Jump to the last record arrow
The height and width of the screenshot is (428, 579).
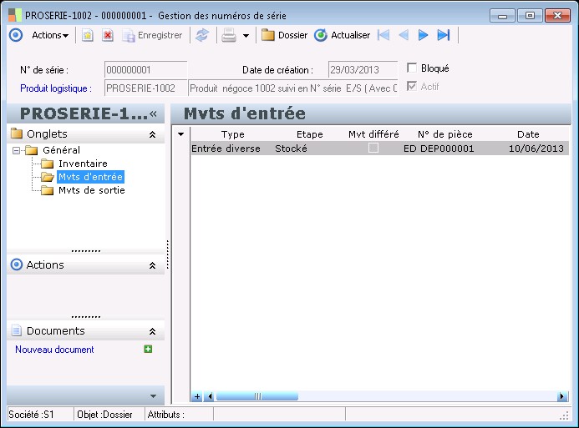[444, 35]
